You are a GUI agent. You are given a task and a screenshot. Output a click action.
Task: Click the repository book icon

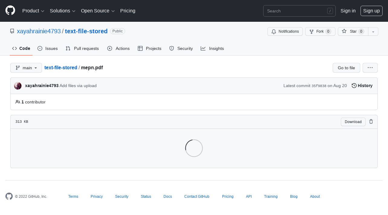pyautogui.click(x=12, y=31)
